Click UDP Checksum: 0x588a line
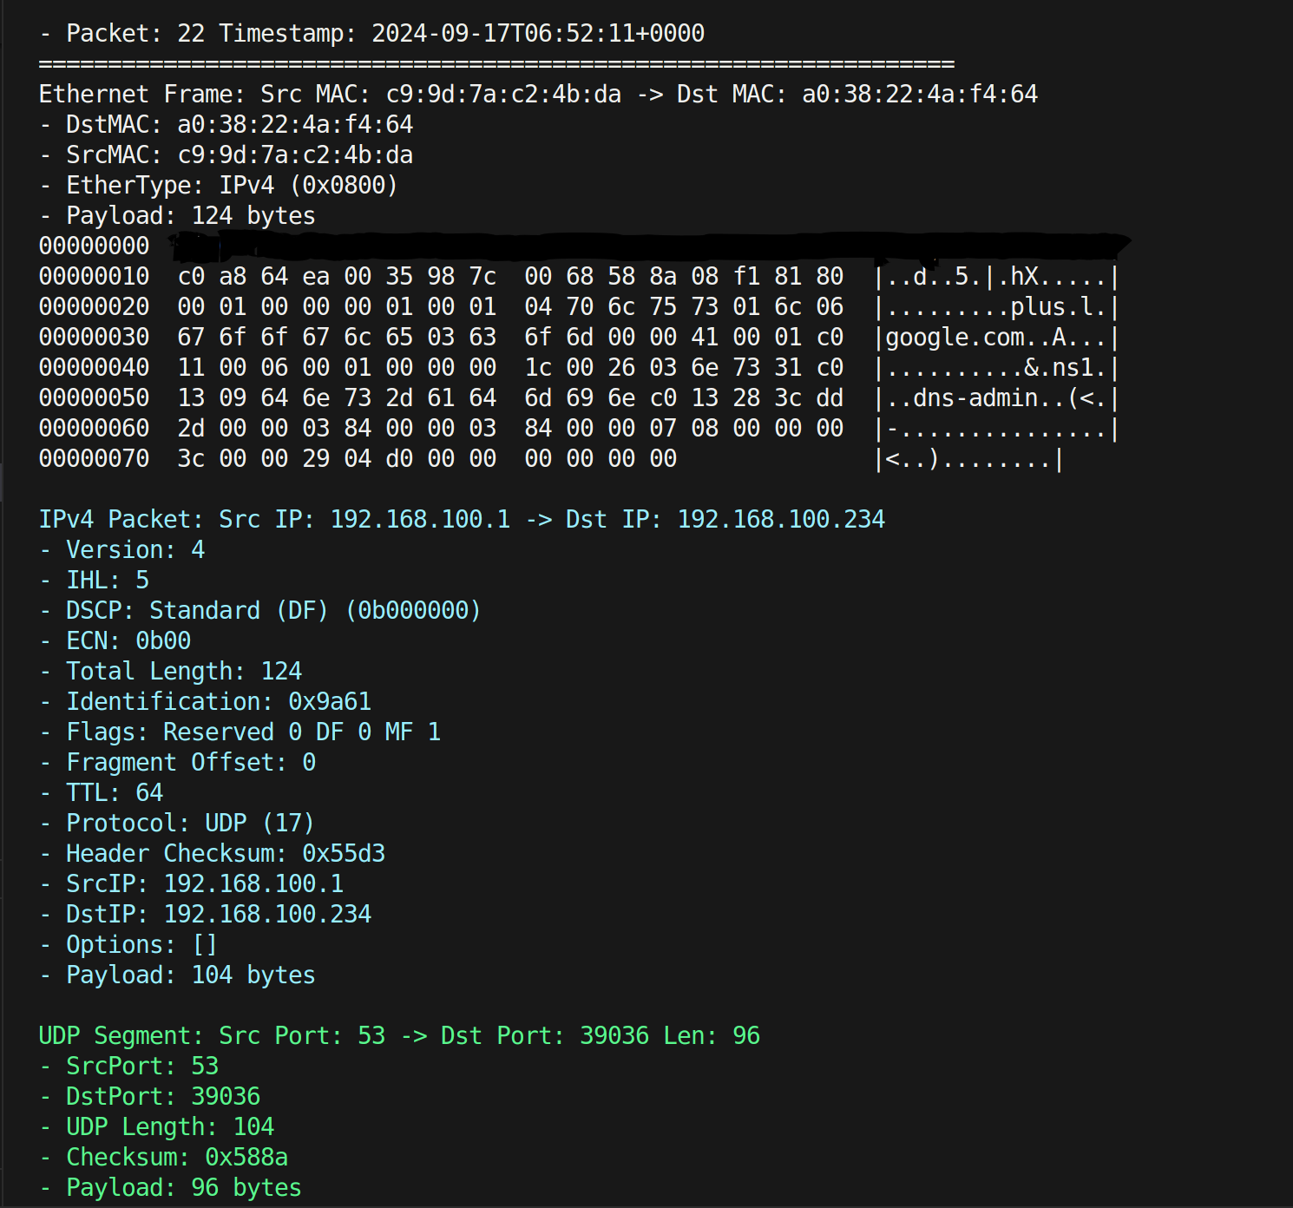Viewport: 1293px width, 1208px height. click(x=164, y=1158)
